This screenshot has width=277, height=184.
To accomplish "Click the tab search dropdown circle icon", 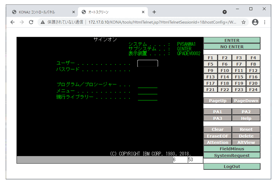I will pyautogui.click(x=224, y=12).
